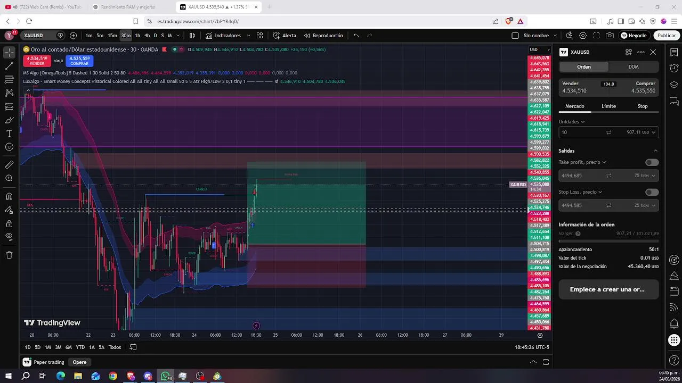
Task: Toggle the layout checkbox beside Sin nombre
Action: coord(515,36)
